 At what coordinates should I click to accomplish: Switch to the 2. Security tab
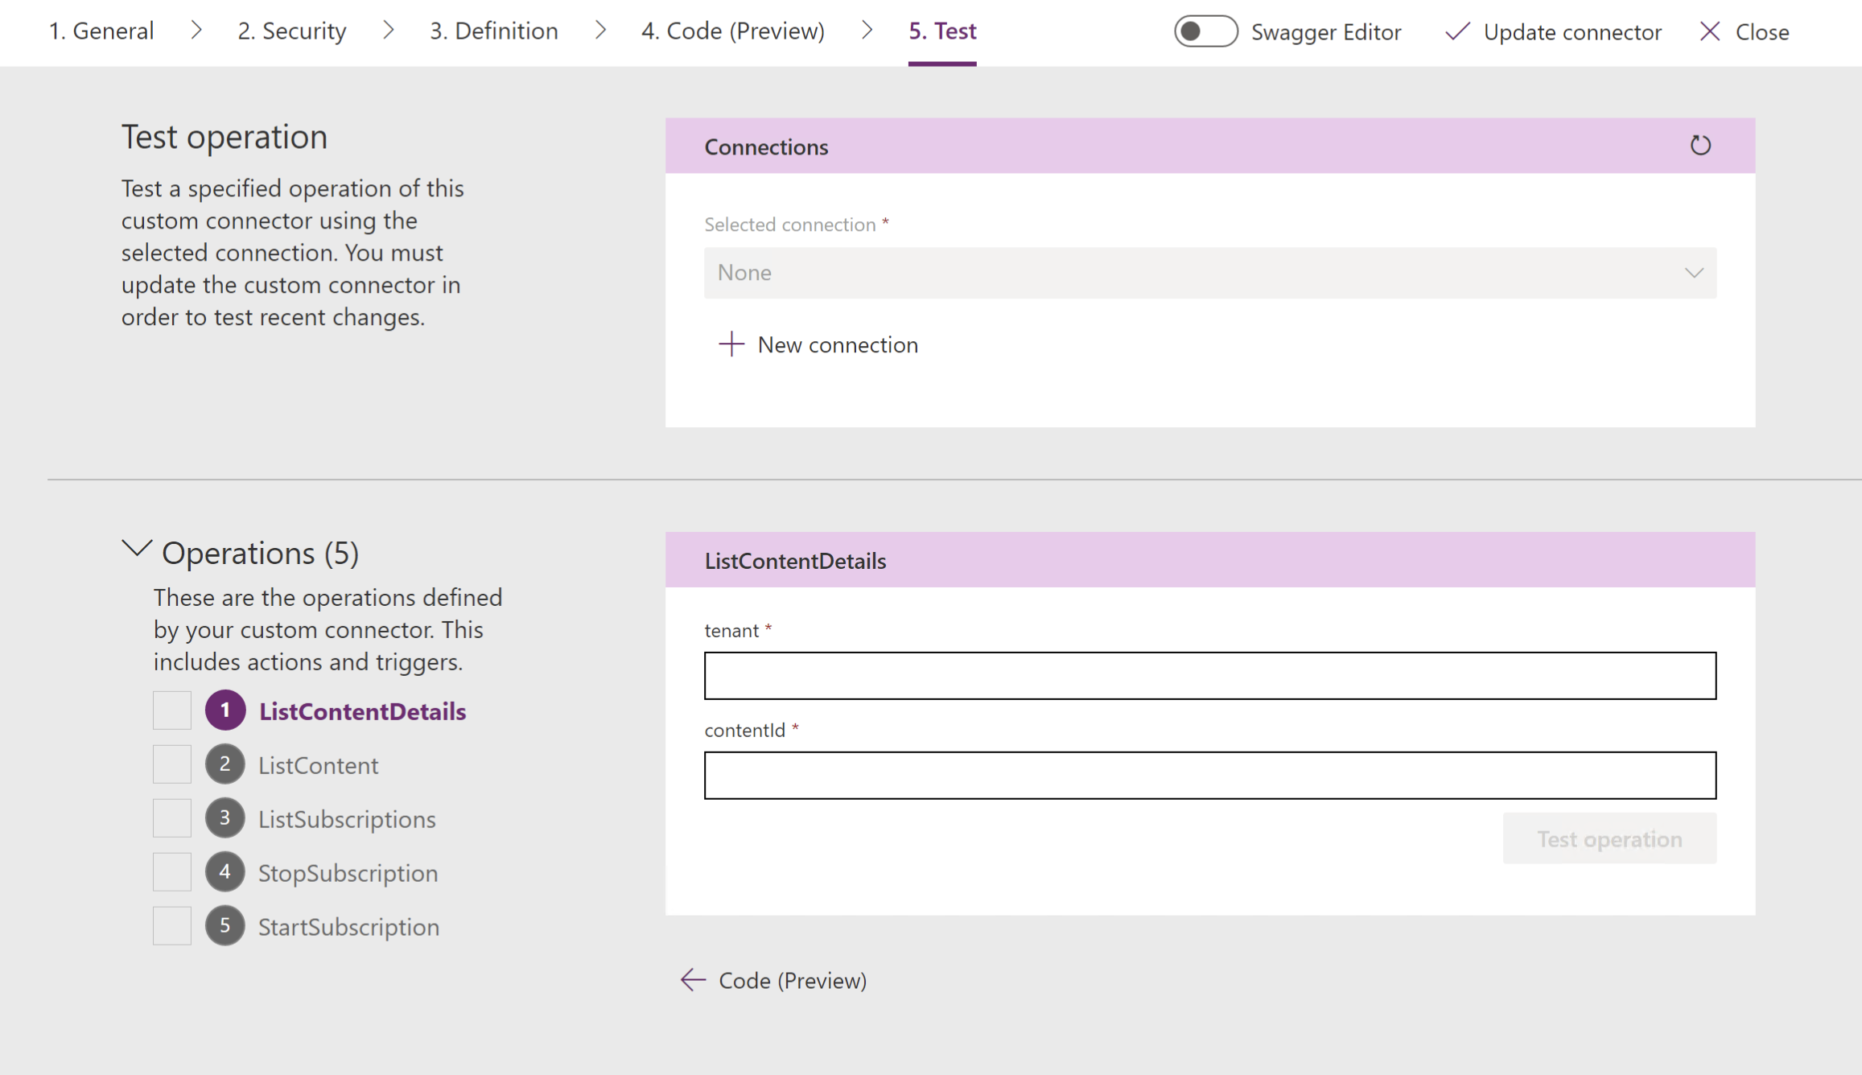click(x=290, y=31)
